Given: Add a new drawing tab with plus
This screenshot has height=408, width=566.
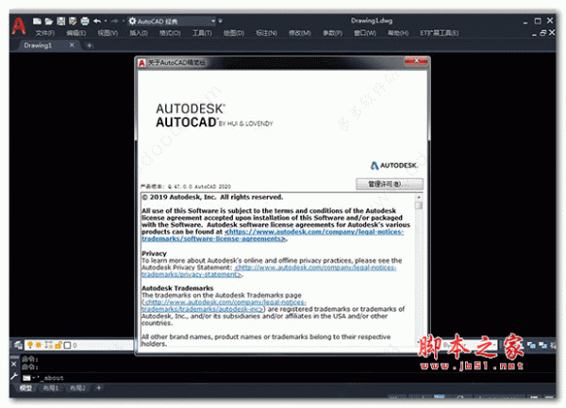Looking at the screenshot, I should 90,45.
